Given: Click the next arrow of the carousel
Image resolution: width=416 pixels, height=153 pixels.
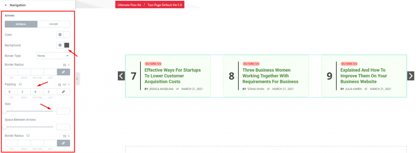Looking at the screenshot, I should [411, 76].
